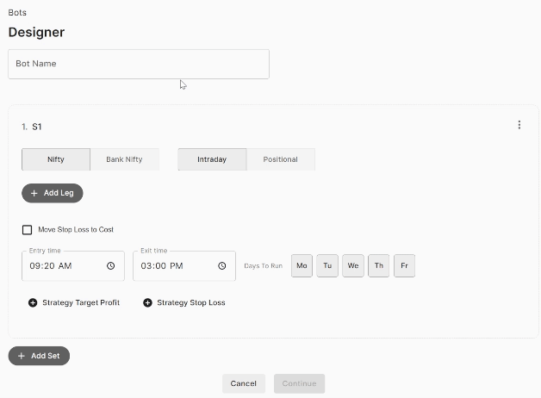Toggle the Mo day button
The height and width of the screenshot is (398, 541).
302,265
